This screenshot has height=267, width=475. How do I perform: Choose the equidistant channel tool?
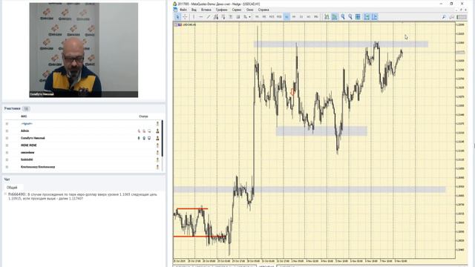click(x=216, y=16)
